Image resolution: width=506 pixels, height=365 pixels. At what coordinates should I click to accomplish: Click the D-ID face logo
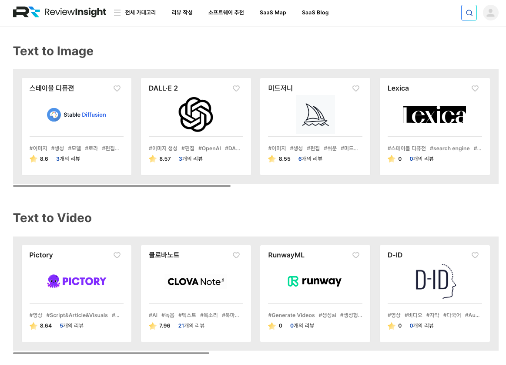[434, 281]
